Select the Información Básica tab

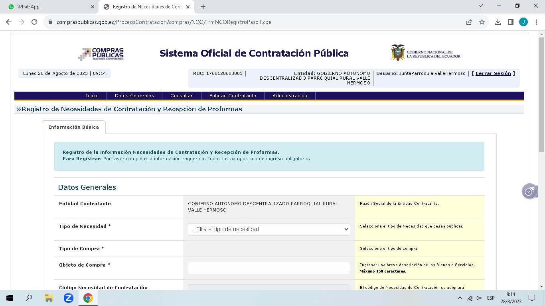74,127
